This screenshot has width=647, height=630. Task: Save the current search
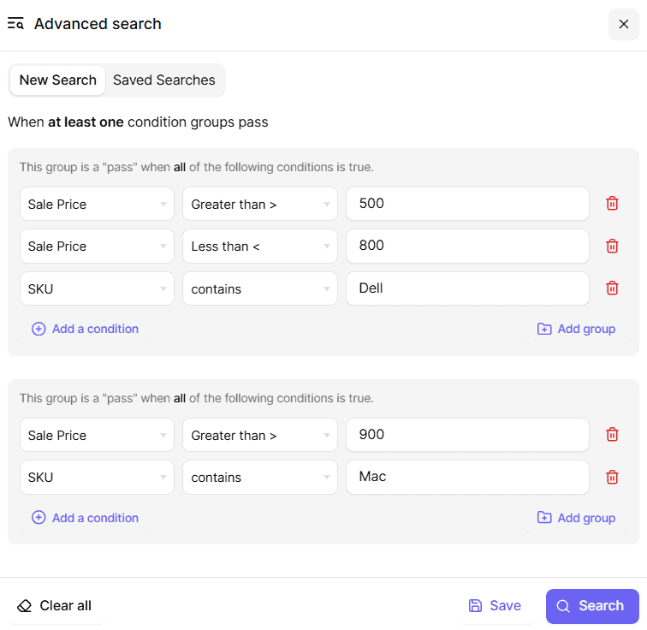click(495, 606)
